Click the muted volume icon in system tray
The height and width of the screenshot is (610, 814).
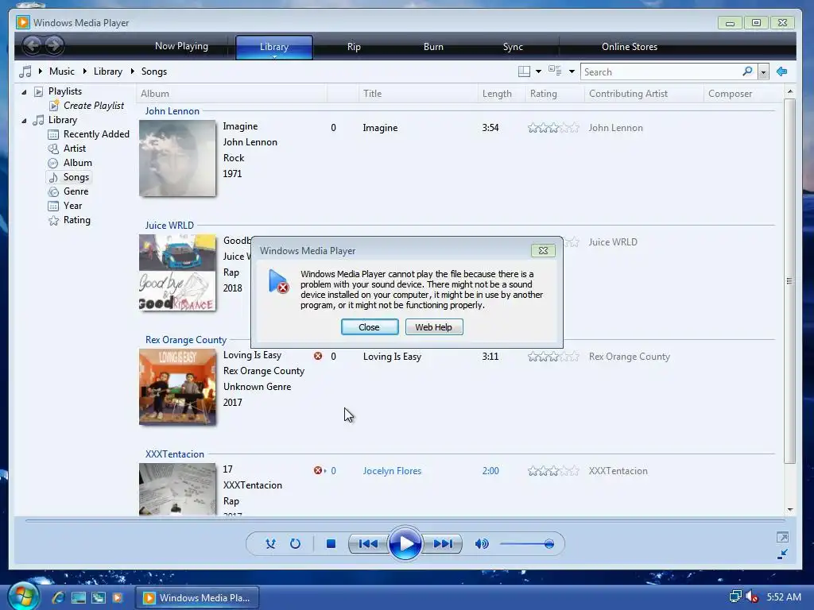point(752,597)
